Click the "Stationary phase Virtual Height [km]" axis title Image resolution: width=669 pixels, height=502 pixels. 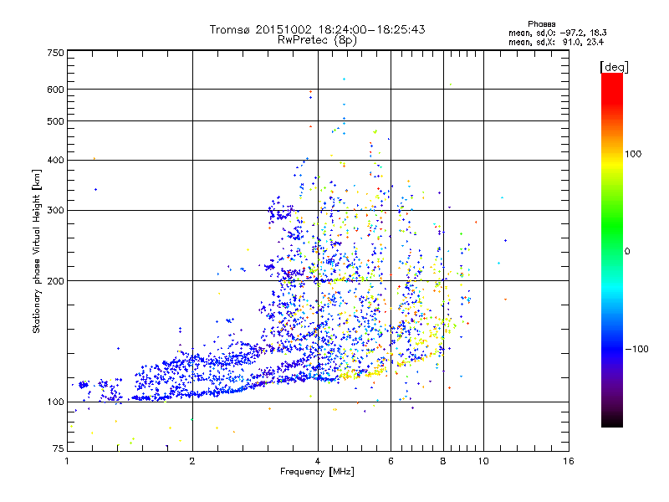tap(36, 251)
